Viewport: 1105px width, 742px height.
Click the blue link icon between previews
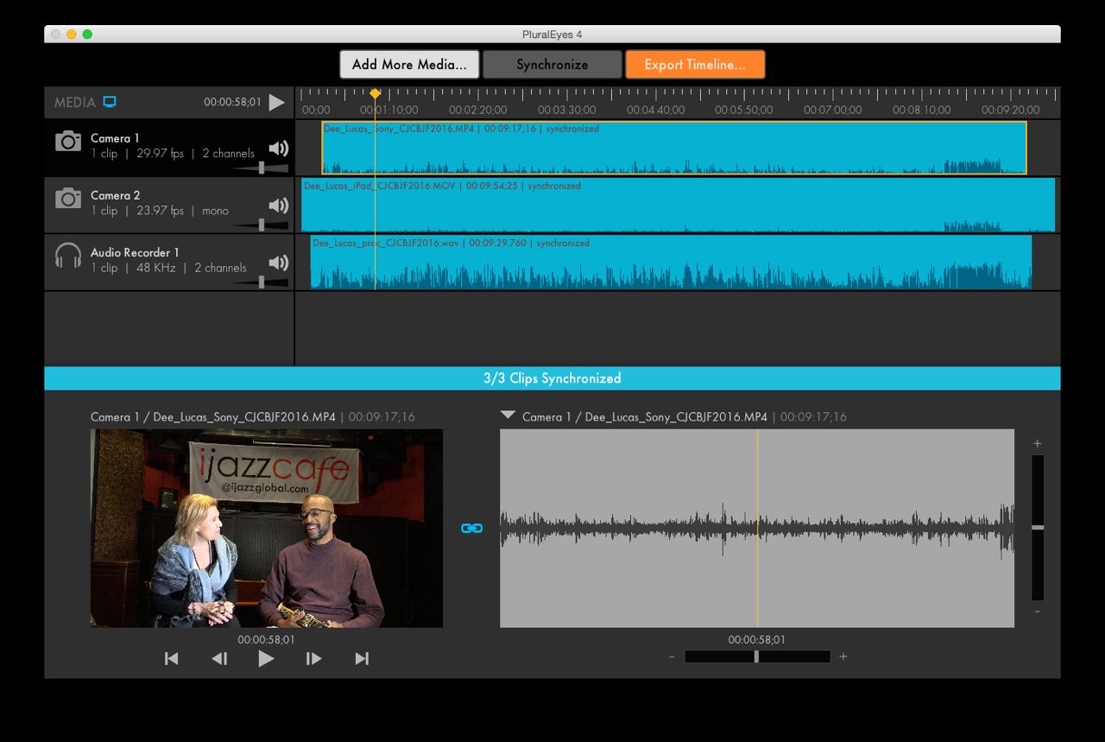click(x=471, y=528)
